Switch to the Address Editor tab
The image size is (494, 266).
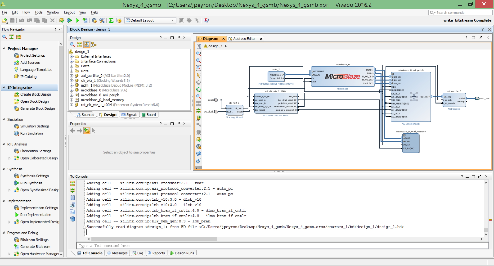tap(244, 39)
